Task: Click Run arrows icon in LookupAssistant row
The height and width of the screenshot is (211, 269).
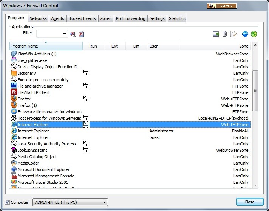Action: [x=86, y=150]
